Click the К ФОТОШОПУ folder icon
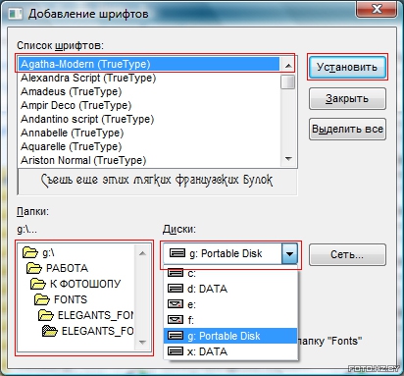This screenshot has width=404, height=376. point(38,284)
